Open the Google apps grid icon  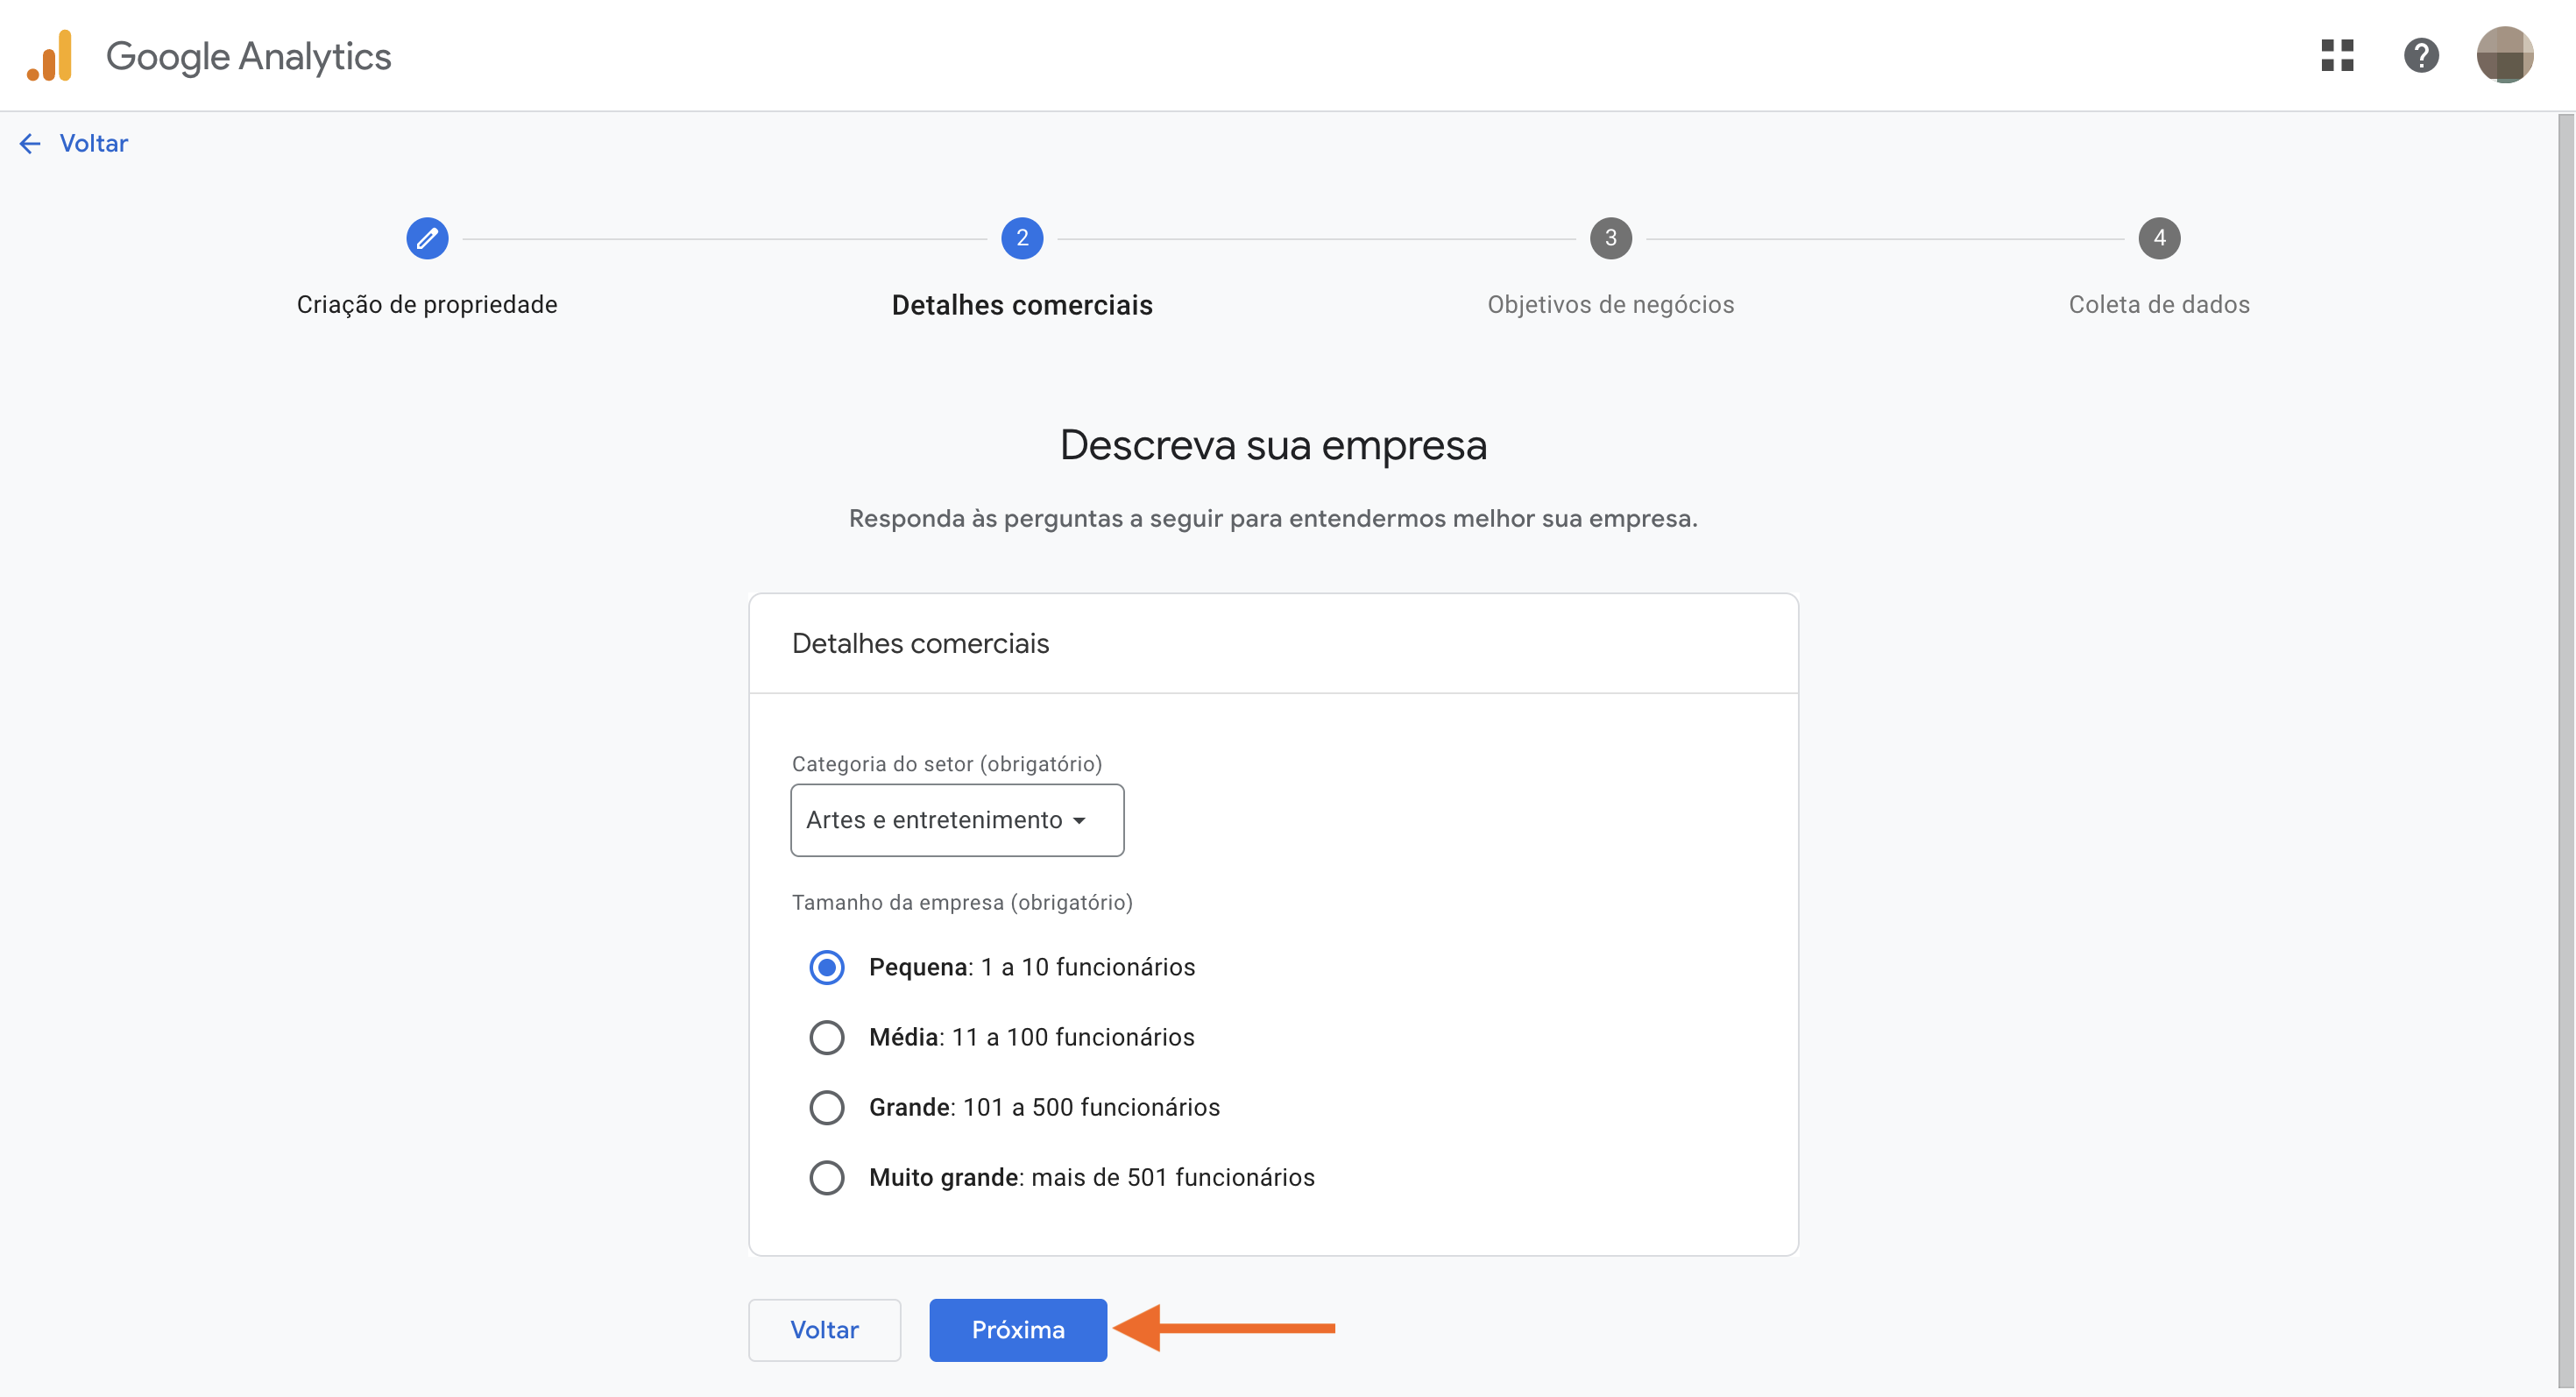pos(2338,56)
